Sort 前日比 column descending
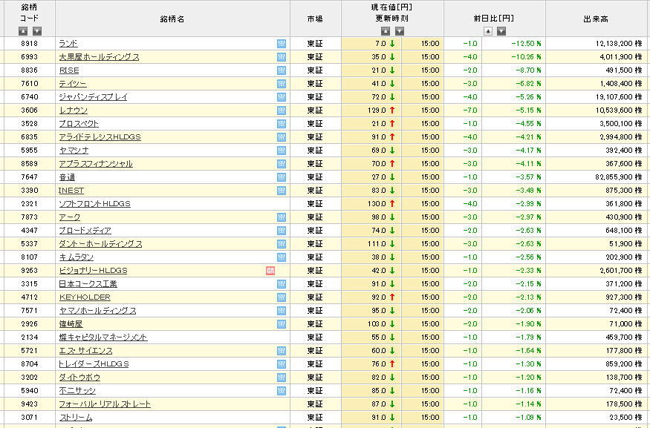 pyautogui.click(x=501, y=31)
